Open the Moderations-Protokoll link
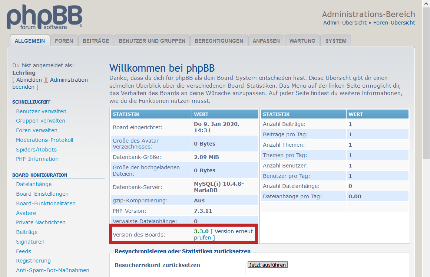Image resolution: width=430 pixels, height=277 pixels. (x=44, y=140)
